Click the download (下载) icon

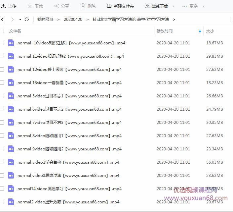30,6
